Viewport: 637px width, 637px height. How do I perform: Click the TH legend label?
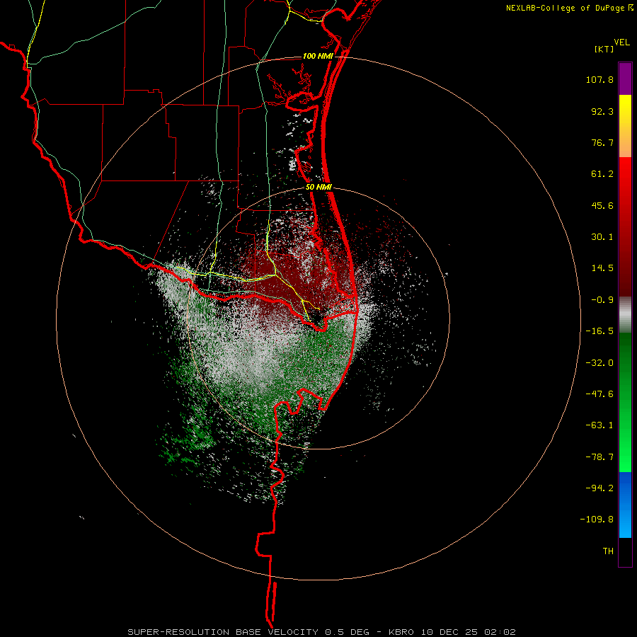click(x=608, y=551)
